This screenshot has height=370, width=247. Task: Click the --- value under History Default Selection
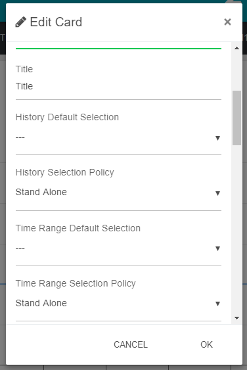(x=20, y=137)
